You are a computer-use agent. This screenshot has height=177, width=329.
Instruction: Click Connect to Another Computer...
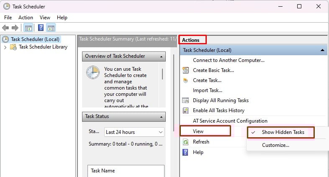pyautogui.click(x=229, y=60)
